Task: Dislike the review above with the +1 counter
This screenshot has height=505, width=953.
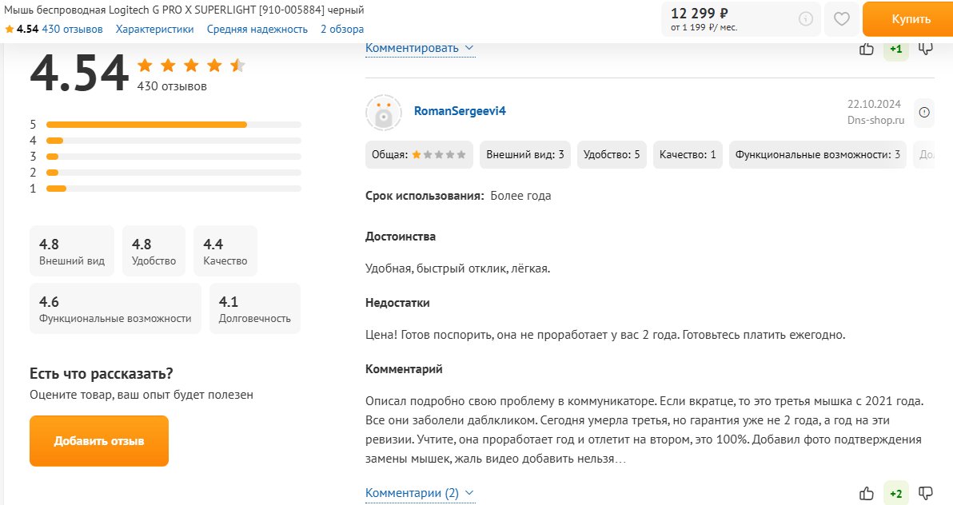Action: (926, 49)
